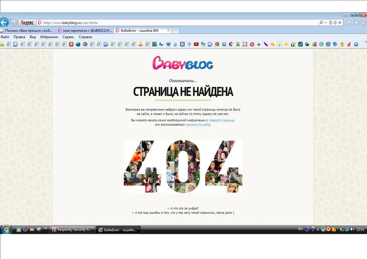This screenshot has width=367, height=259.
Task: Click the blue diamond favorites icon
Action: (189, 44)
